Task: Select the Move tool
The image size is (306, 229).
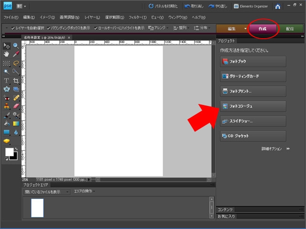Action: point(6,46)
